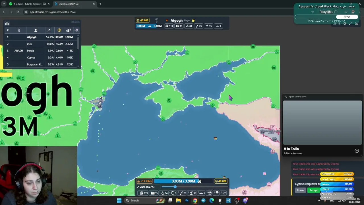This screenshot has height=205, width=364.
Task: Open Chrome tab search dropdown
Action: coord(3,4)
